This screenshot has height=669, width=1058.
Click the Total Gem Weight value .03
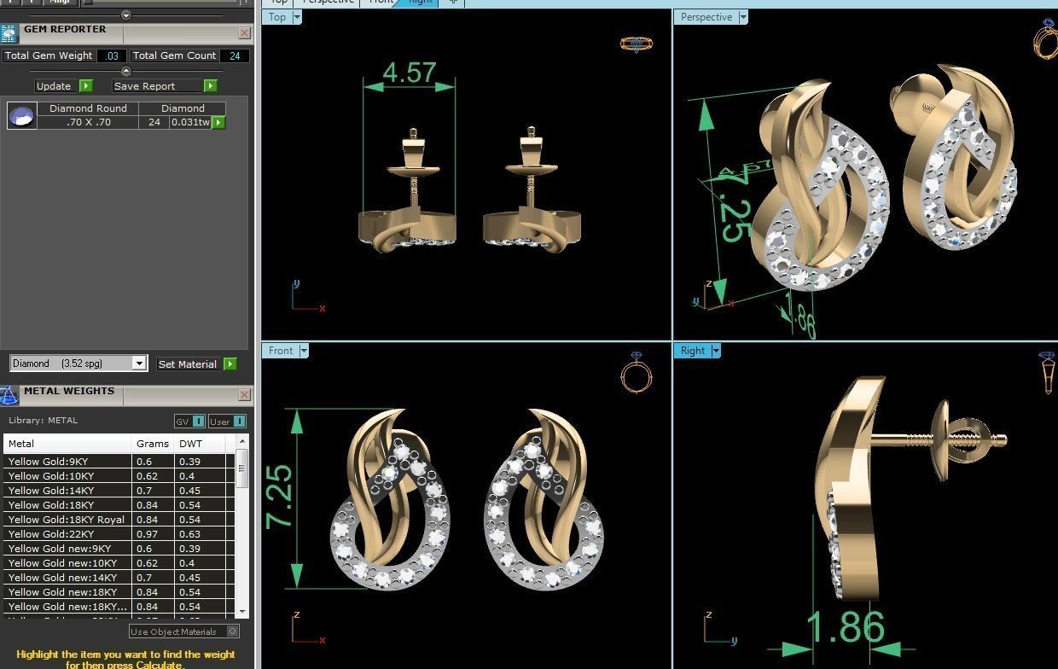pyautogui.click(x=111, y=55)
